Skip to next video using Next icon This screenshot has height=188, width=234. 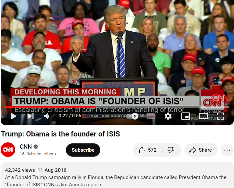30,116
